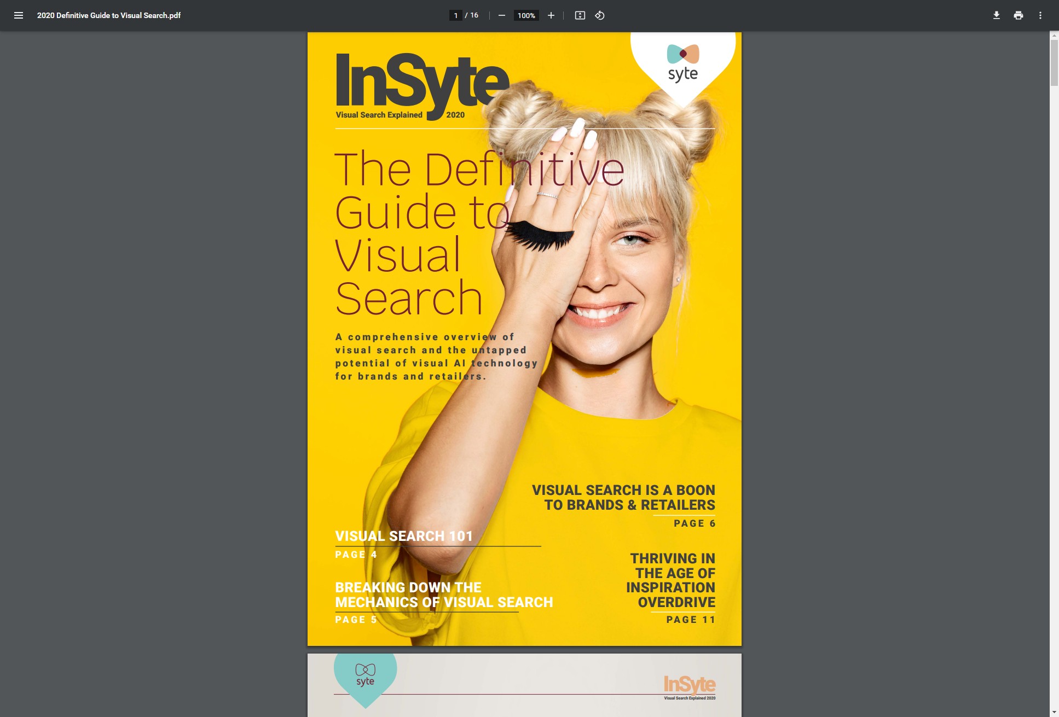Viewport: 1059px width, 717px height.
Task: Open the more actions three-dot menu
Action: coord(1040,15)
